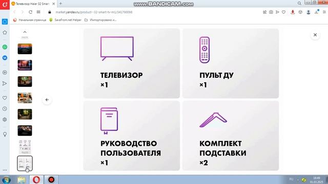Select the Телевизор Haier 32 Smart tab
The image size is (328, 184).
pyautogui.click(x=30, y=4)
